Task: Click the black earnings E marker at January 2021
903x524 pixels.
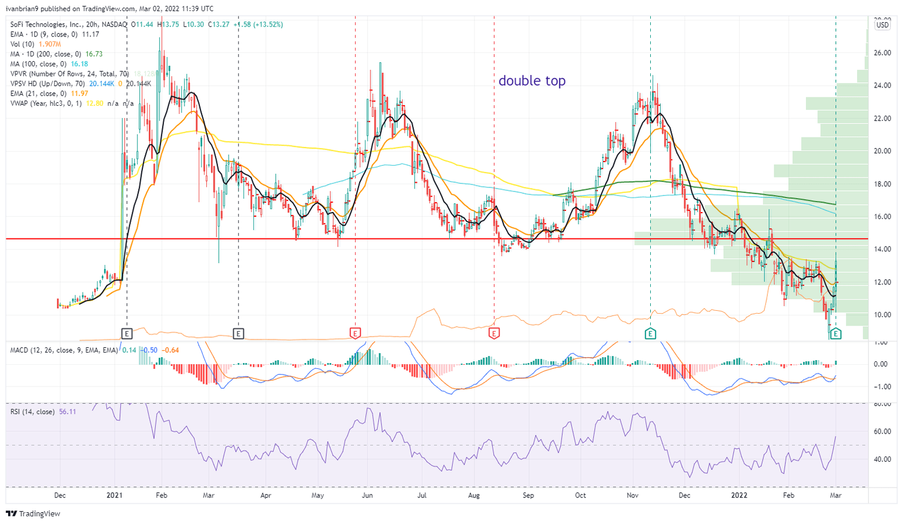Action: [127, 334]
